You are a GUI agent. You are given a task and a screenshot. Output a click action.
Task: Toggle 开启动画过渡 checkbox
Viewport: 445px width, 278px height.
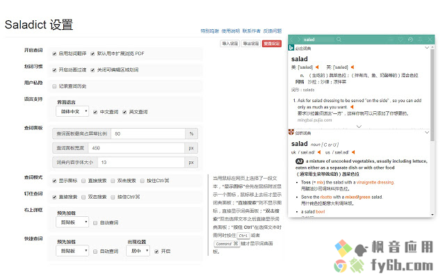pos(54,70)
